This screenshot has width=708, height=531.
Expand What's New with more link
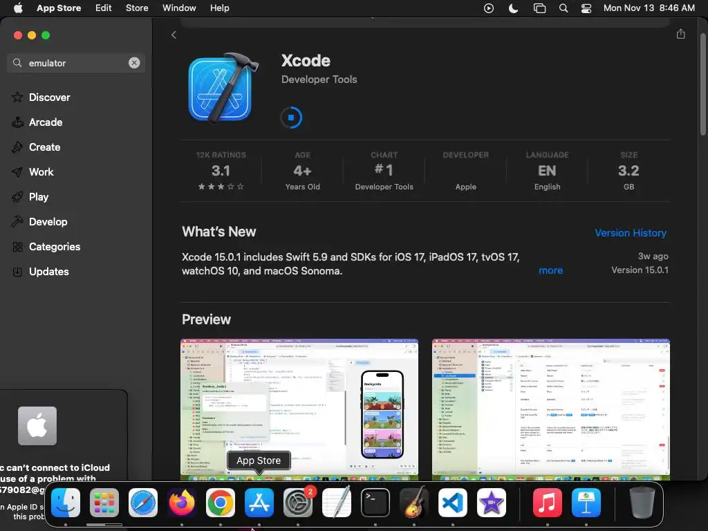pos(550,270)
